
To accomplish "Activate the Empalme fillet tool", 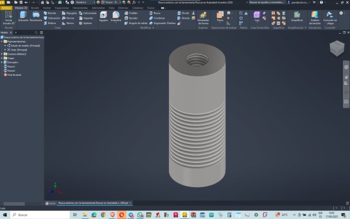I will pos(116,16).
